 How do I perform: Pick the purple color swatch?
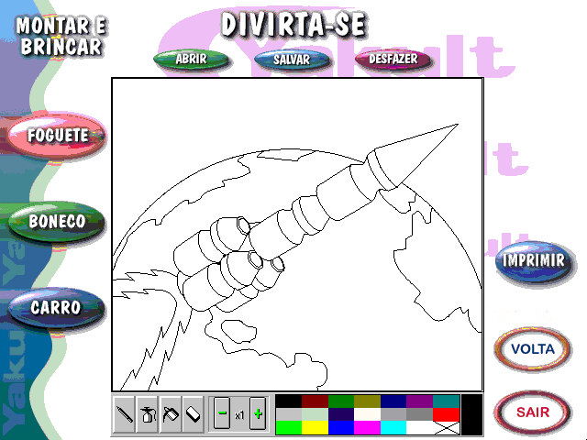[420, 401]
